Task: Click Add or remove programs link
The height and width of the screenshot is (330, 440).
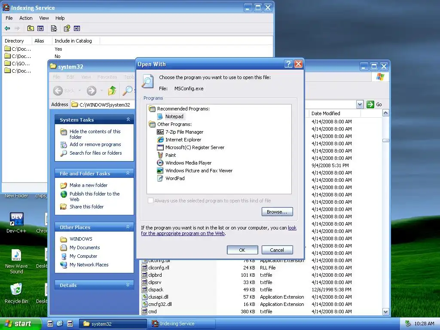Action: pyautogui.click(x=95, y=144)
